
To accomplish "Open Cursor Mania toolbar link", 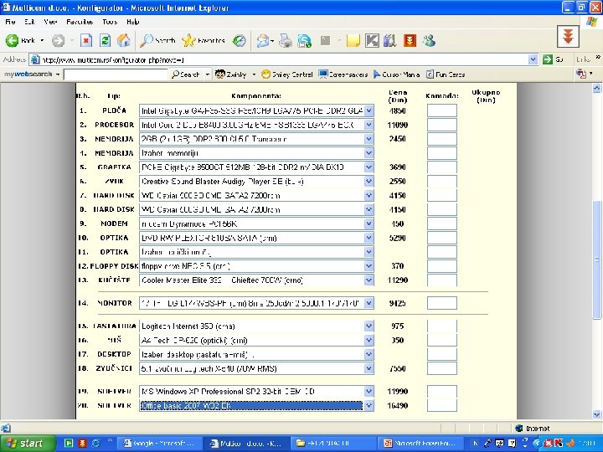I will [396, 74].
